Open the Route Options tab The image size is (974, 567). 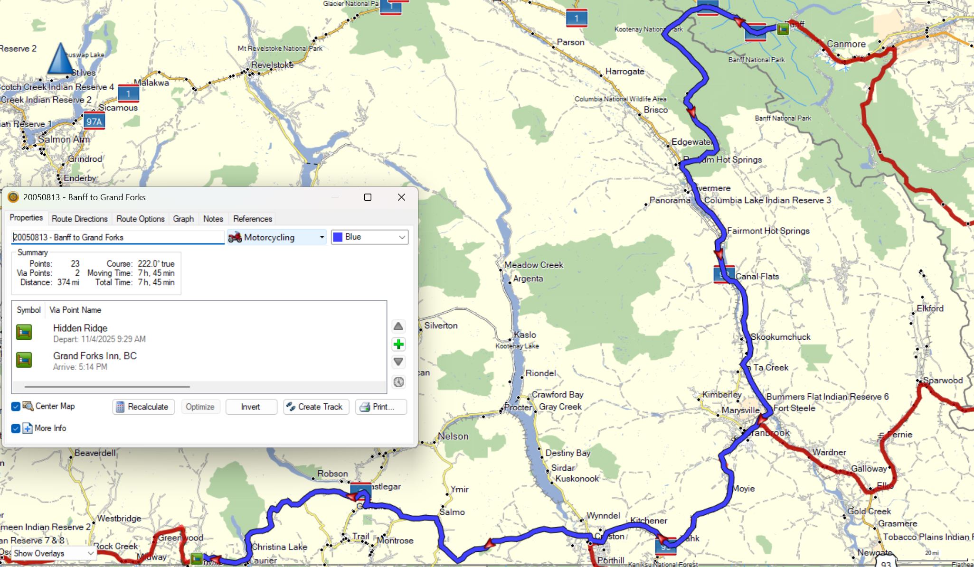[141, 219]
